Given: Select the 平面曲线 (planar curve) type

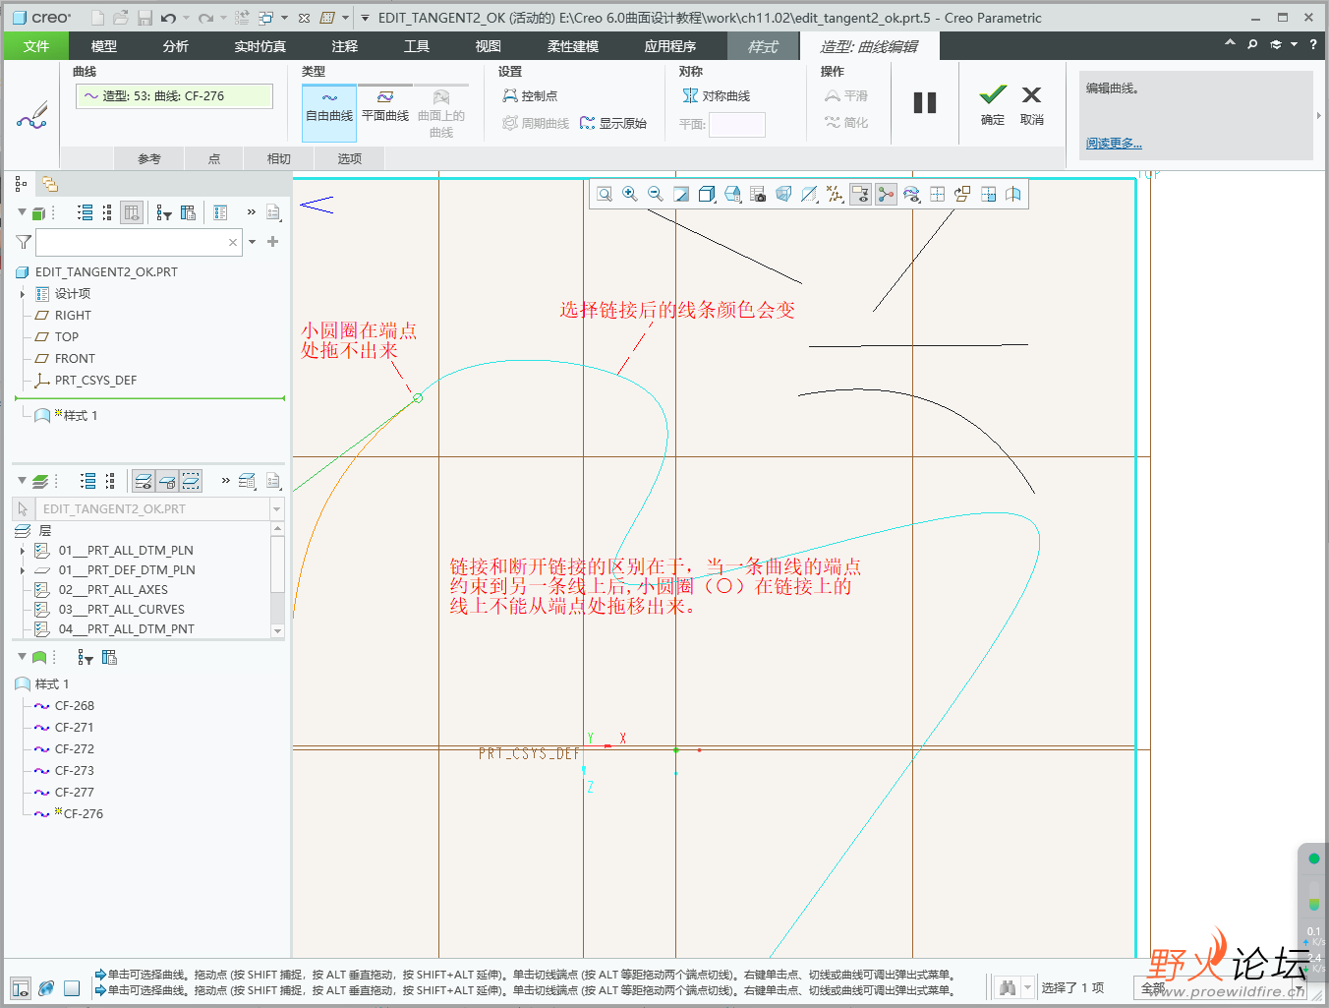Looking at the screenshot, I should [385, 106].
